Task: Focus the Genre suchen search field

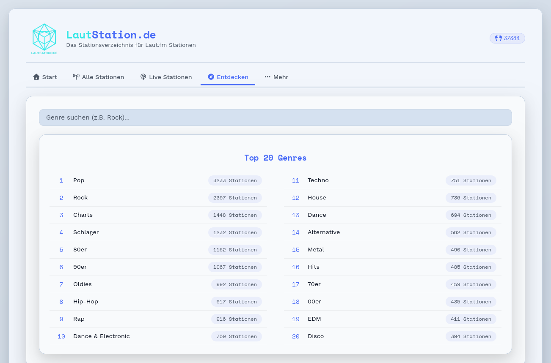Action: (275, 117)
